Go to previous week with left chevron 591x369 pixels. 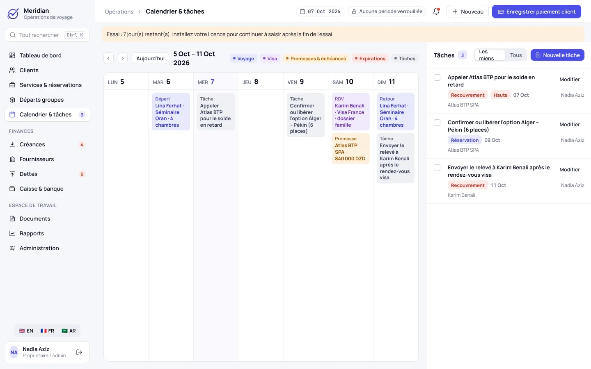[108, 58]
